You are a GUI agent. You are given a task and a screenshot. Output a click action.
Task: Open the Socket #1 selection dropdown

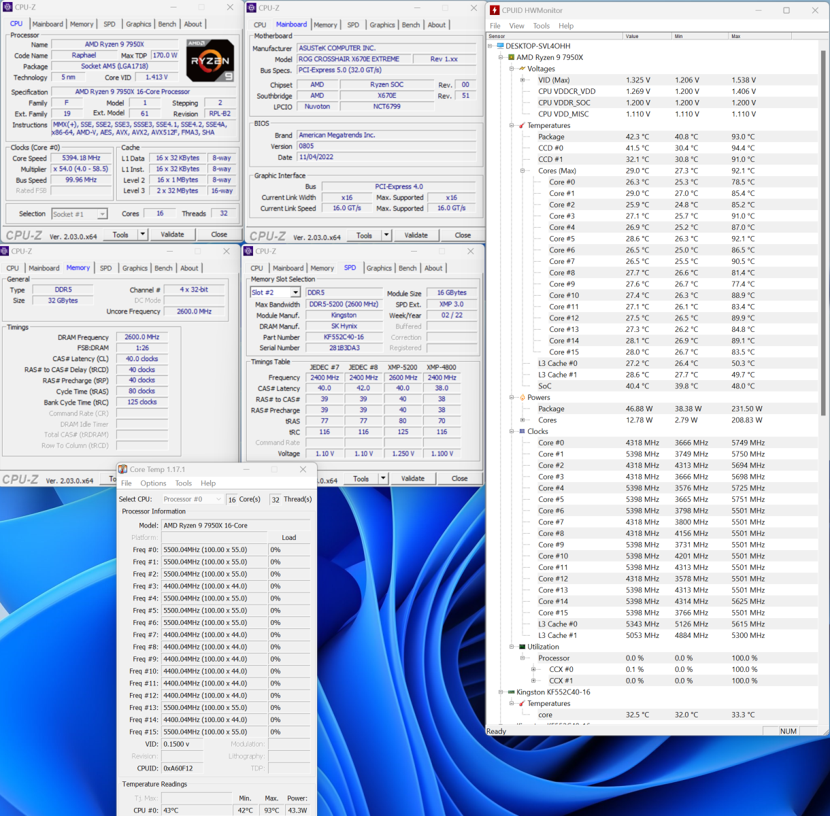point(102,214)
